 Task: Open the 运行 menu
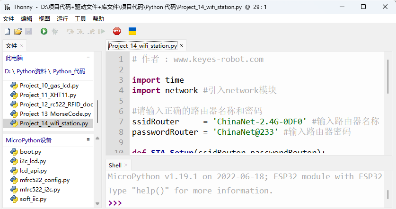click(x=62, y=19)
